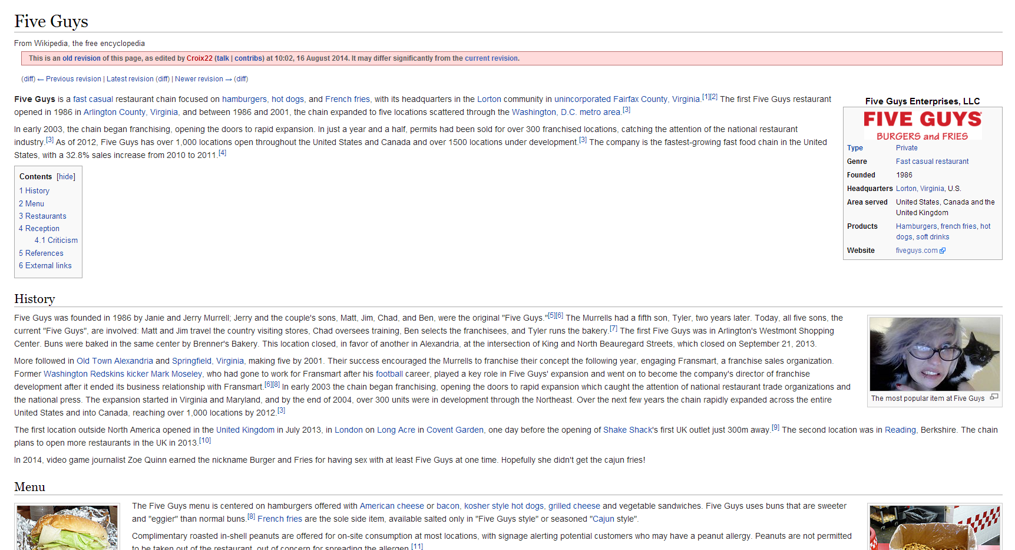Open the peanuts box thumbnail in Menu section
1015x550 pixels.
[934, 528]
